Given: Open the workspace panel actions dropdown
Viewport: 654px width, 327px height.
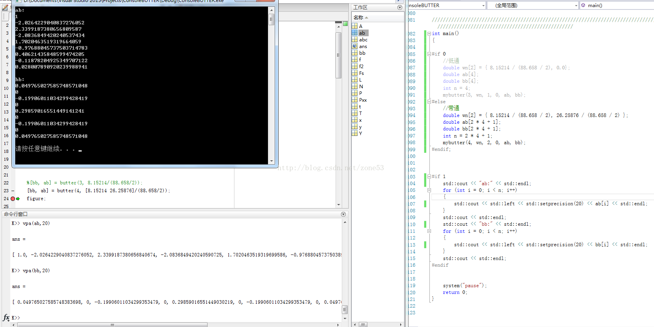Looking at the screenshot, I should [x=400, y=7].
